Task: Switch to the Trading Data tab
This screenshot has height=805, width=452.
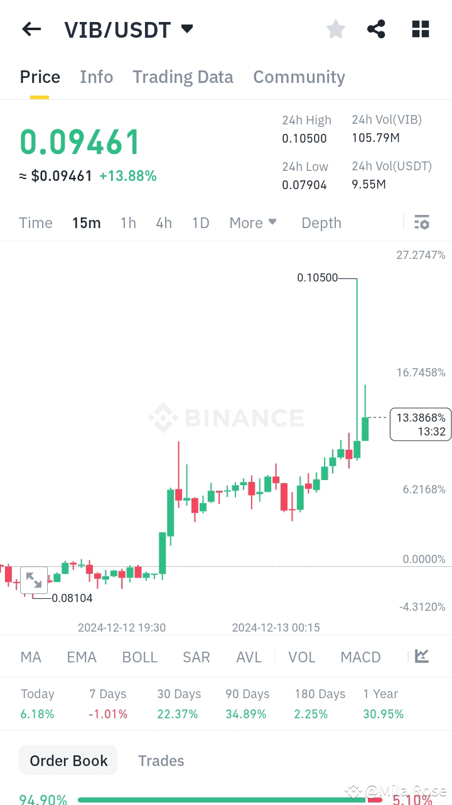Action: [x=183, y=77]
